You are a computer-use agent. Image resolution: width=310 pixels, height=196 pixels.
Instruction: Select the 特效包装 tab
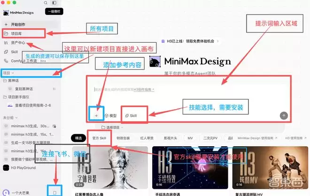[x=123, y=138]
